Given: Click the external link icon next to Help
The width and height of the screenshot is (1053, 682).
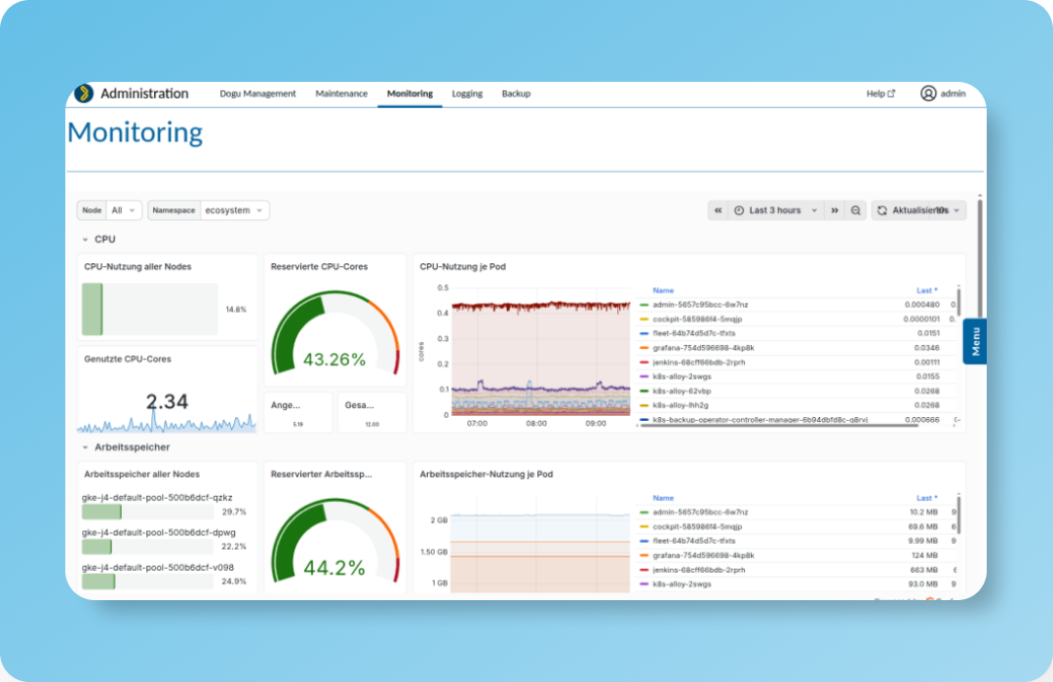Looking at the screenshot, I should [x=891, y=94].
